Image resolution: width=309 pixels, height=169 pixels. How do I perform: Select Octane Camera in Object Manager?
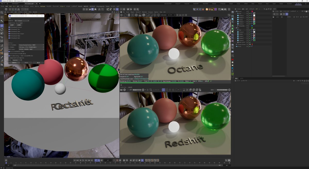[x=242, y=44]
